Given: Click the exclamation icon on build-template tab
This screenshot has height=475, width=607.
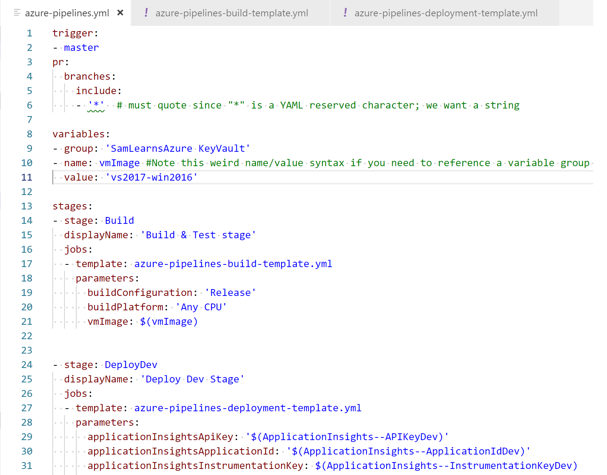Looking at the screenshot, I should pos(146,13).
